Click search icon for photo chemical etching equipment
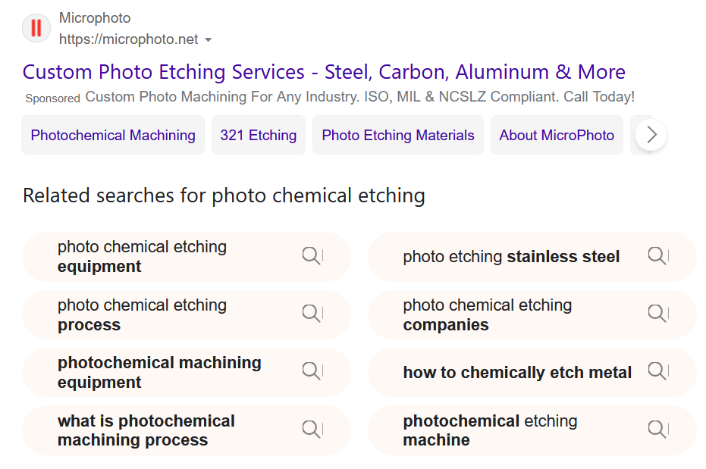The image size is (706, 469). (311, 255)
